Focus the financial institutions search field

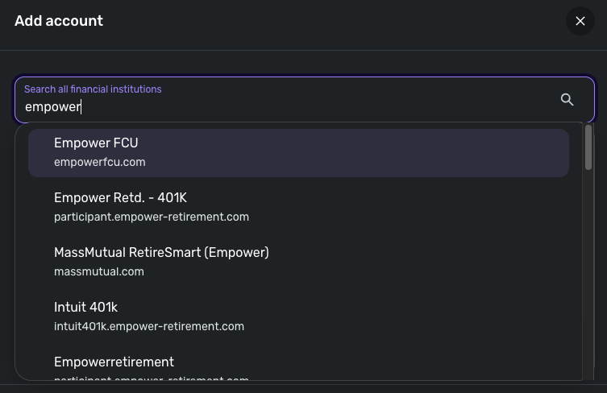pyautogui.click(x=290, y=106)
